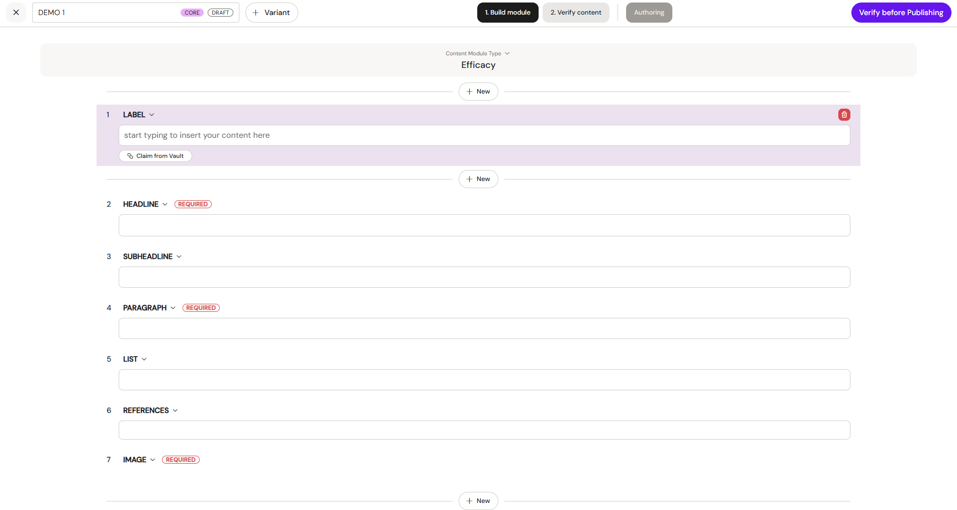Click the red trash icon on the LABEL row
The width and height of the screenshot is (957, 510).
pos(844,115)
